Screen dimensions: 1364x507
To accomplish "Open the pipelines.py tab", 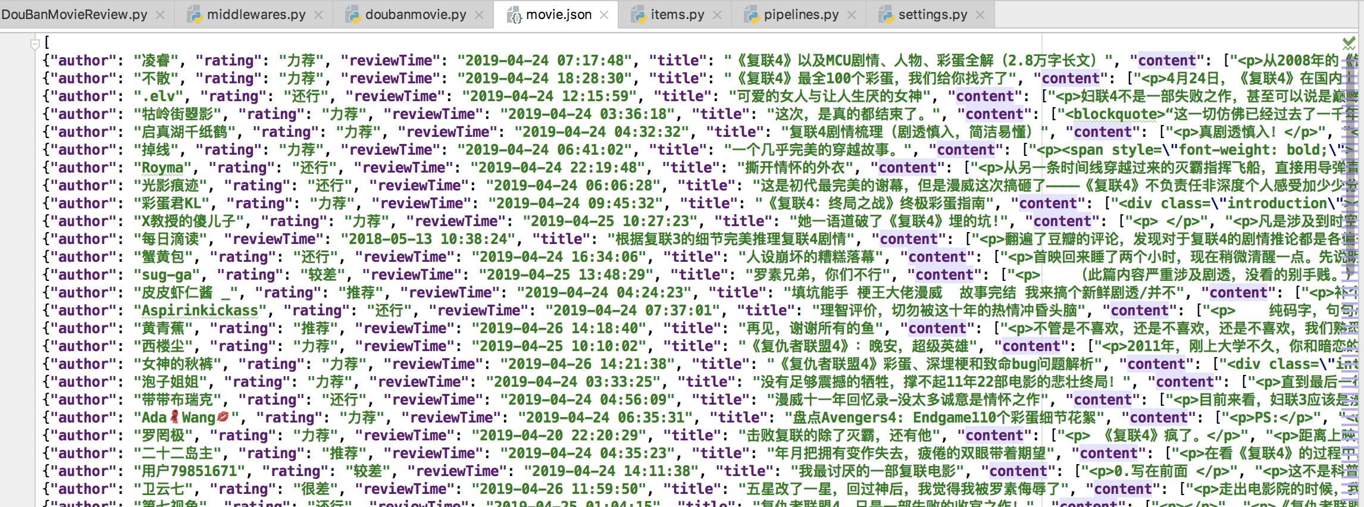I will [801, 14].
